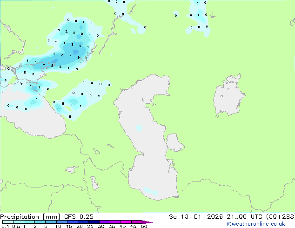
Task: Choose the 15–20 mm legend swatch
Action: tap(73, 222)
